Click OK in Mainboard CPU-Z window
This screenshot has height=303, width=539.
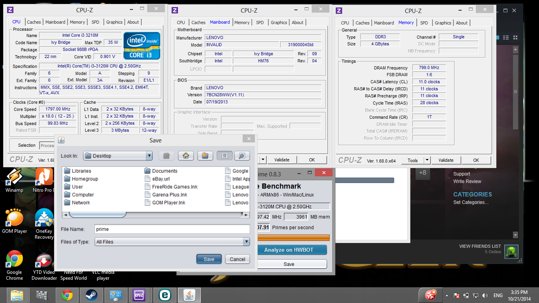[x=312, y=160]
